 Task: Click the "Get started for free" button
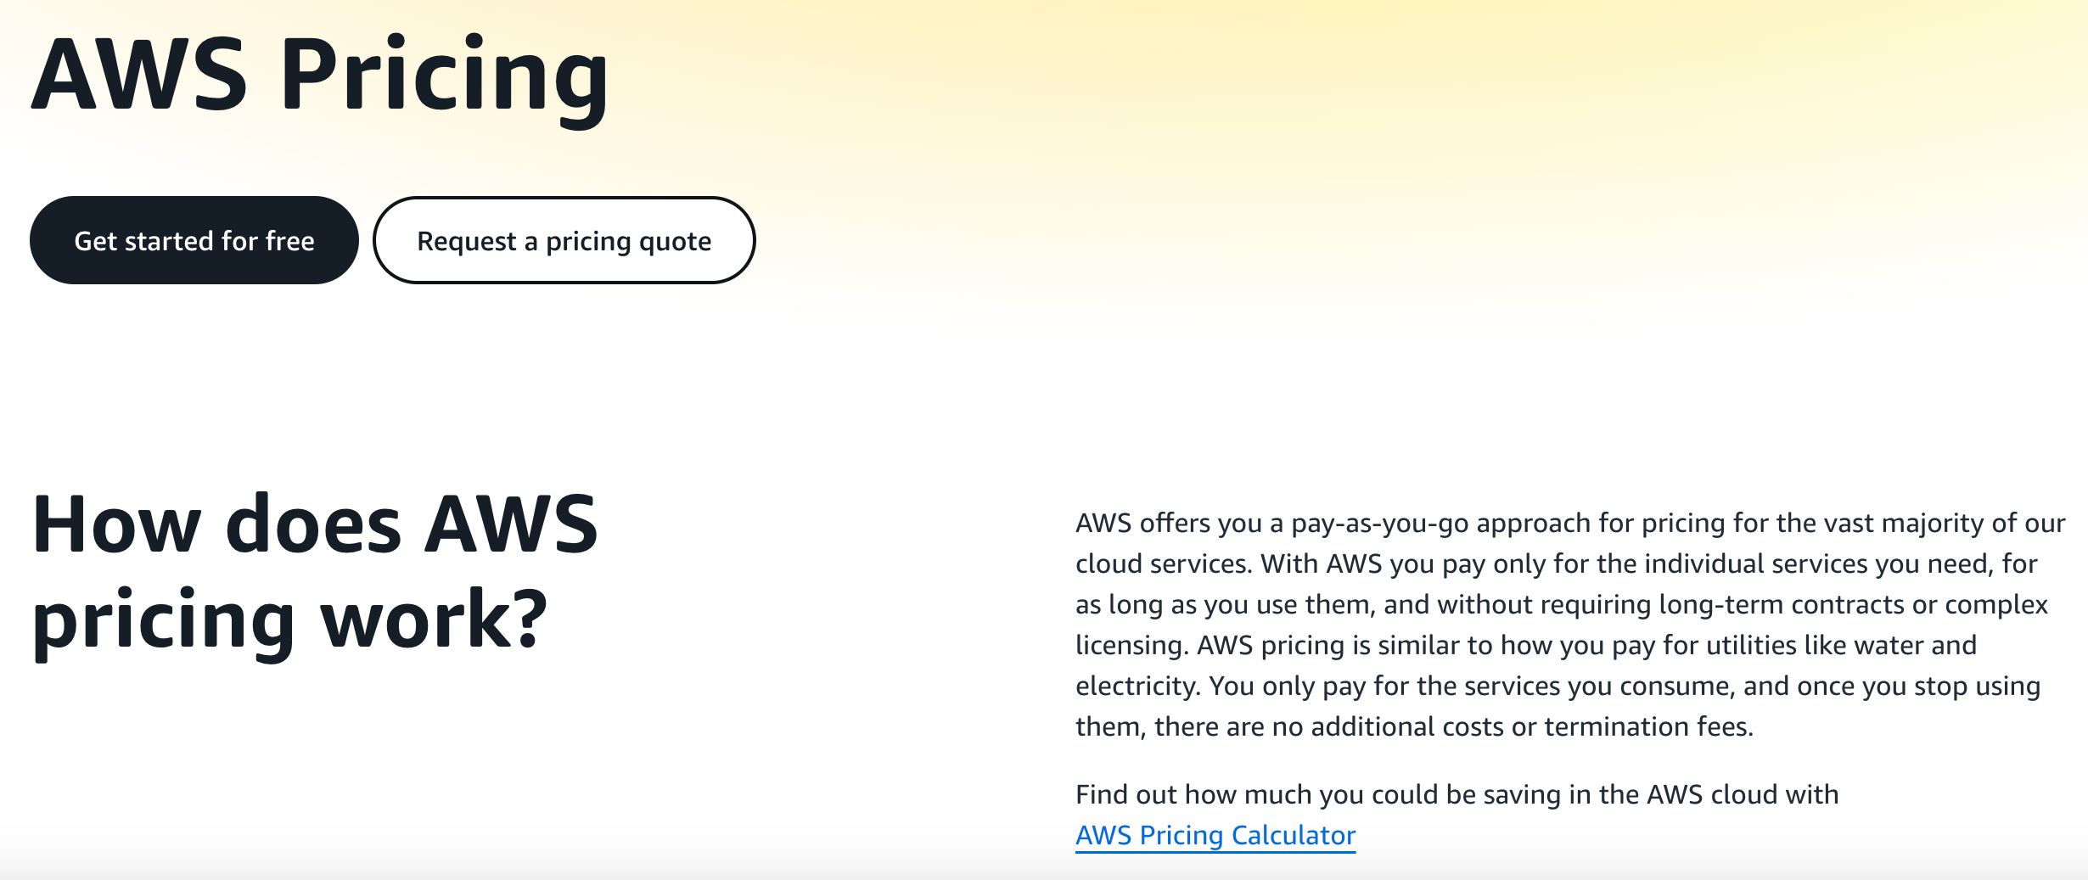click(194, 241)
